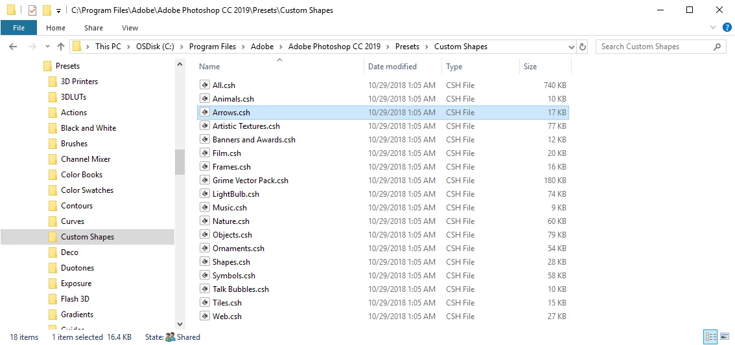Click the folder icon of 3D Printers

coord(53,82)
